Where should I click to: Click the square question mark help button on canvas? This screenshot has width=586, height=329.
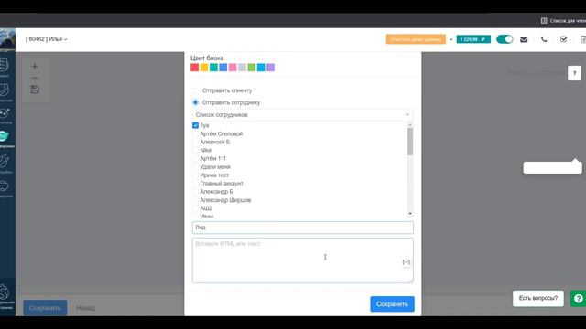coord(574,73)
